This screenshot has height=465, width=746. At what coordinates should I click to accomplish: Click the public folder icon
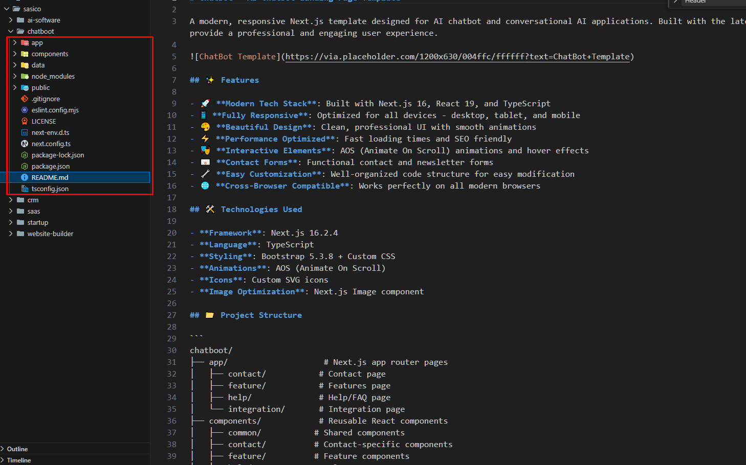tap(25, 88)
